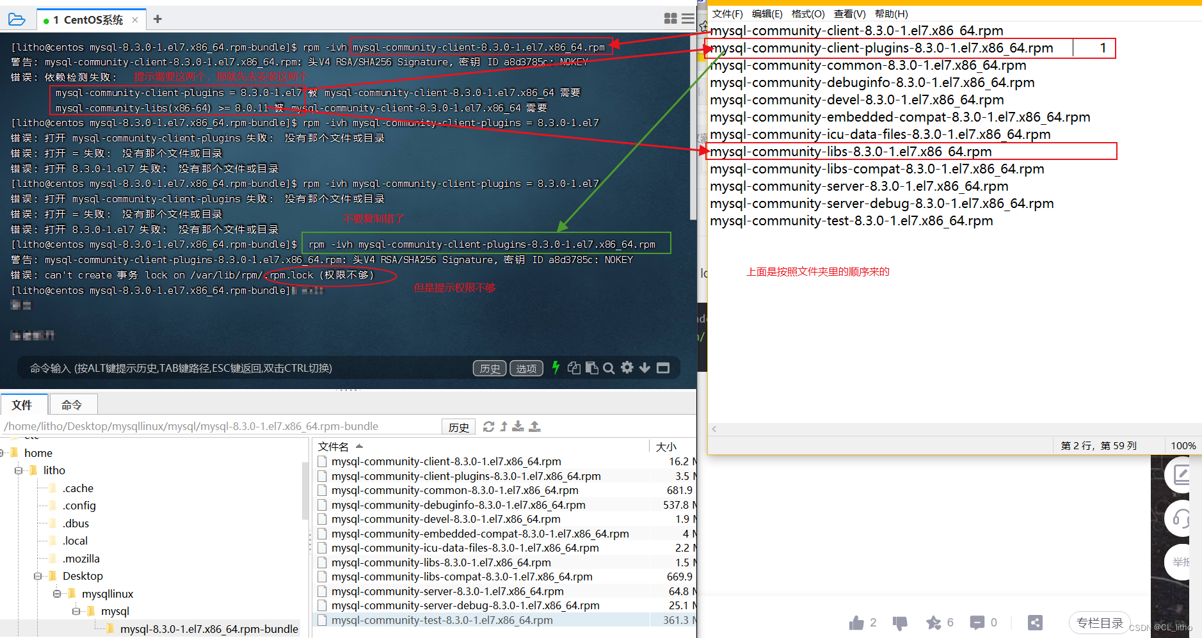The width and height of the screenshot is (1202, 638).
Task: Collapse the home folder tree node
Action: pos(2,453)
